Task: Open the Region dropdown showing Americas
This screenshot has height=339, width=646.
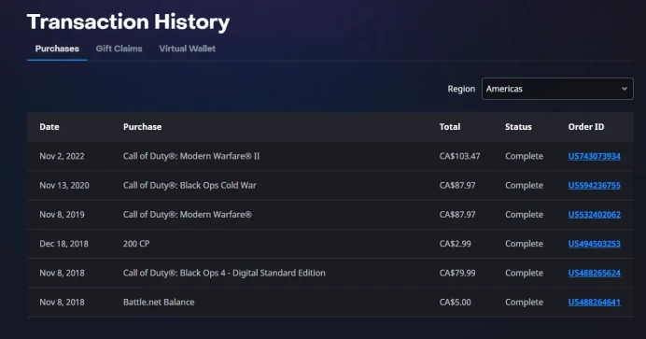Action: (557, 89)
